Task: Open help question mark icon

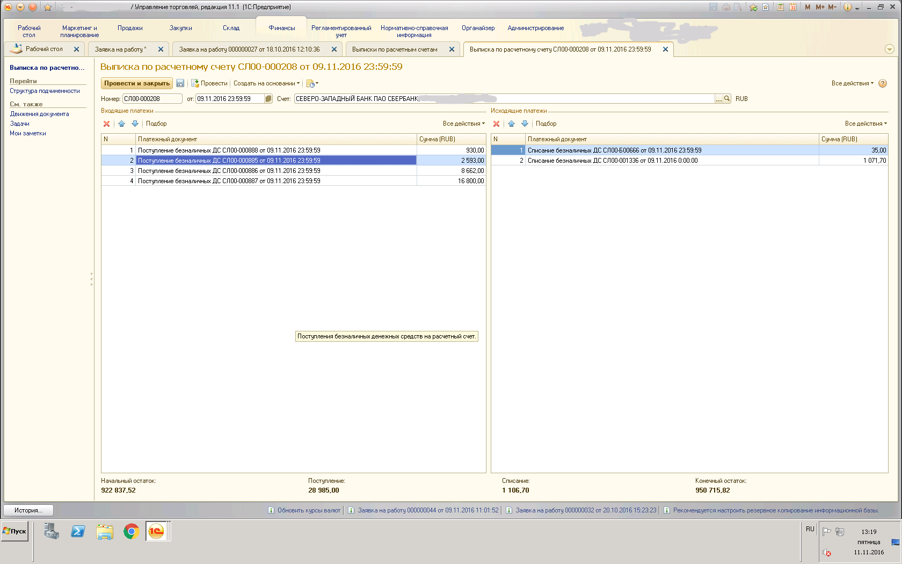Action: [883, 83]
